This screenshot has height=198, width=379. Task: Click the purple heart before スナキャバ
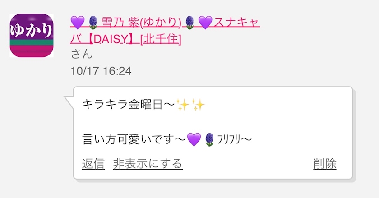(205, 23)
